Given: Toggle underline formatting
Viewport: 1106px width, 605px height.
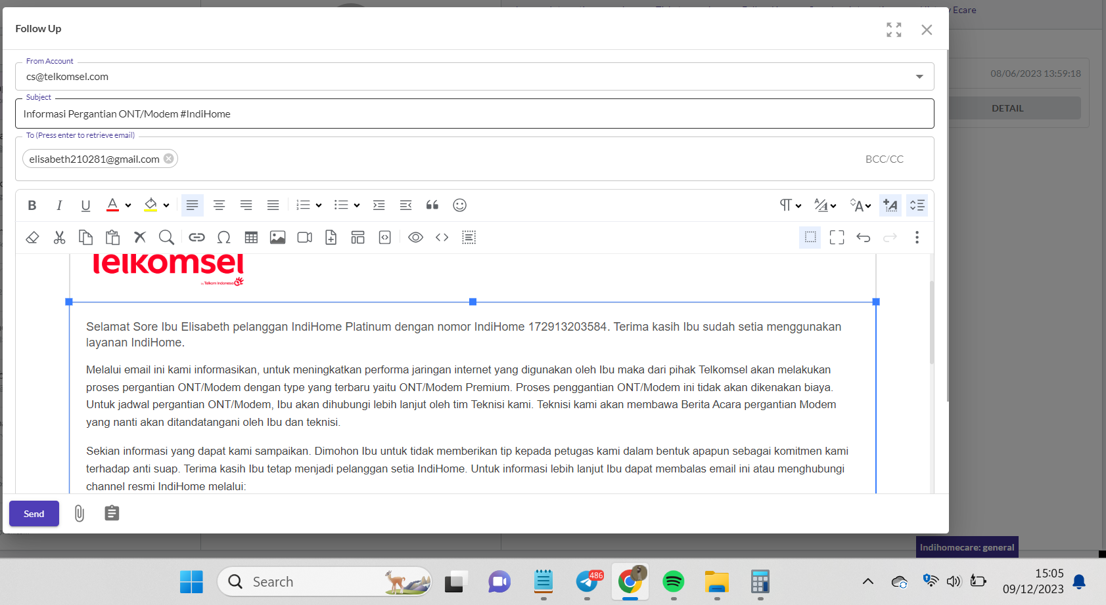Looking at the screenshot, I should [x=85, y=205].
